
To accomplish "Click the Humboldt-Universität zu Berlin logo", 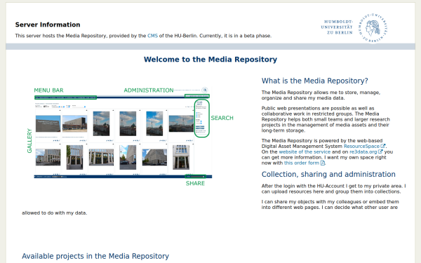I will (354, 27).
